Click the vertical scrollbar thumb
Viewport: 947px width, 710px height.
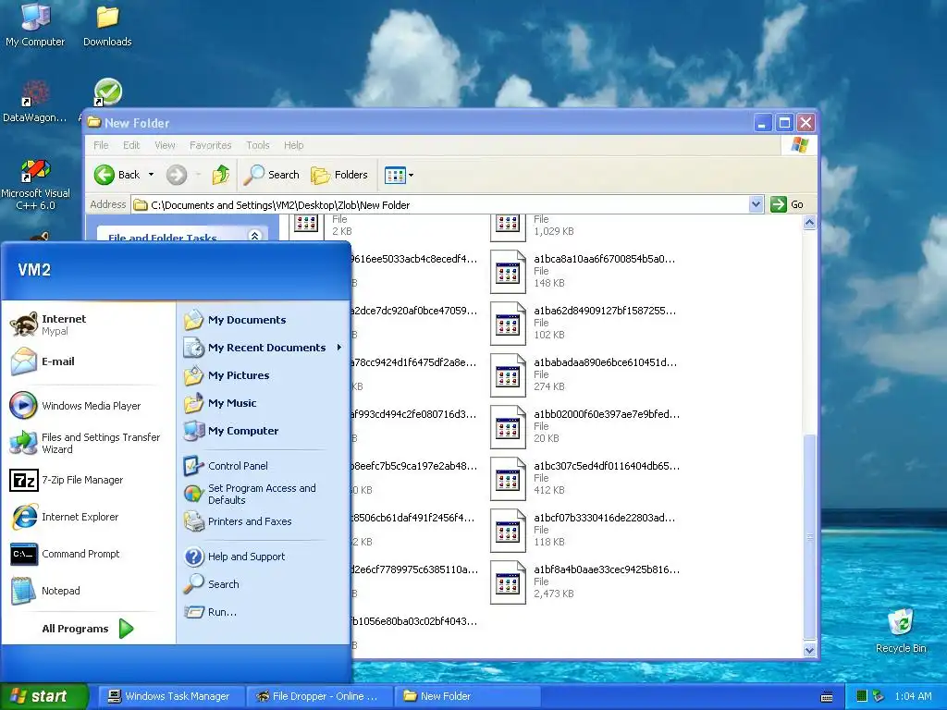(809, 536)
